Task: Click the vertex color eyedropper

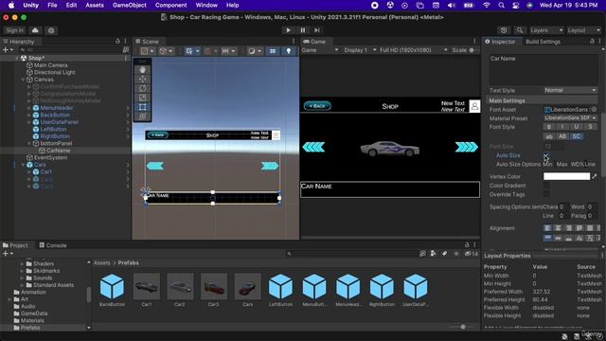Action: pos(595,176)
